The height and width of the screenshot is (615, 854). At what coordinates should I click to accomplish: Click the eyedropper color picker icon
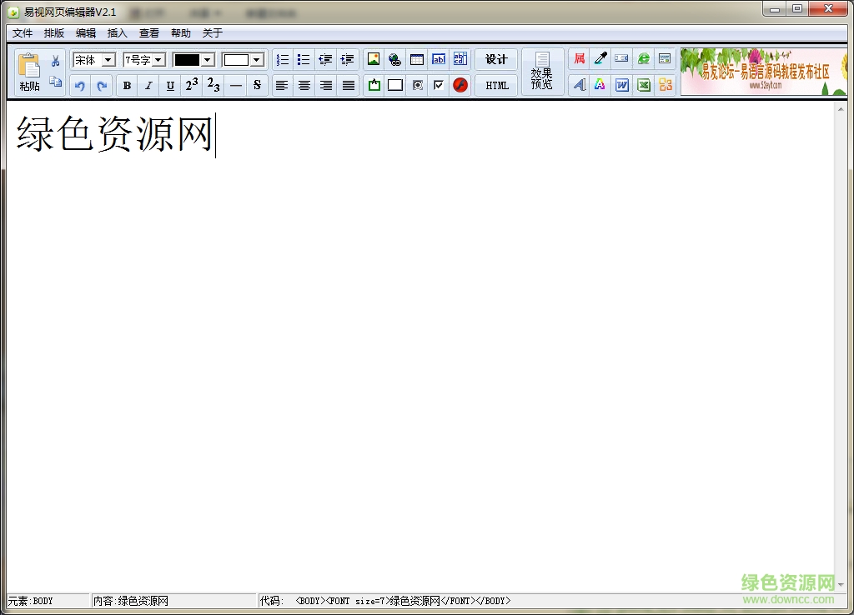click(x=600, y=59)
